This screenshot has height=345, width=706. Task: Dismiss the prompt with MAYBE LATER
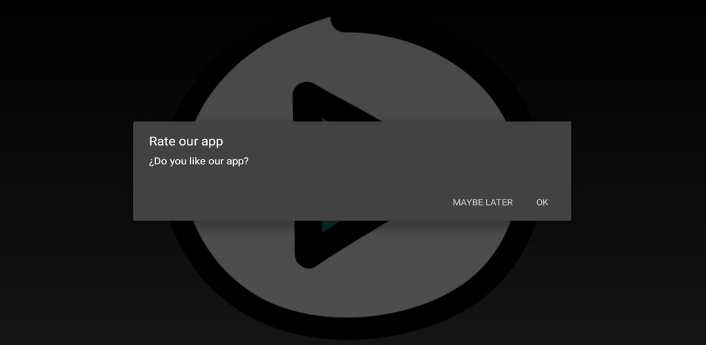(x=483, y=202)
